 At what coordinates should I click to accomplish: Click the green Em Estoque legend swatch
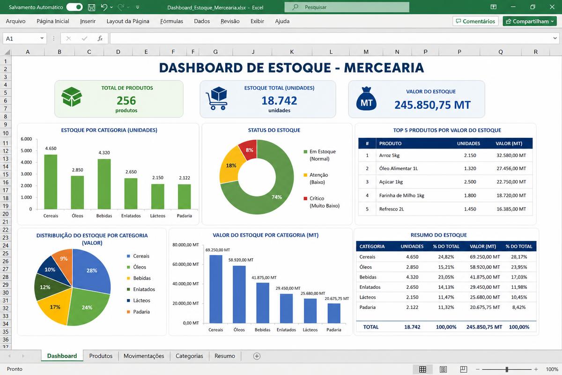click(x=305, y=152)
